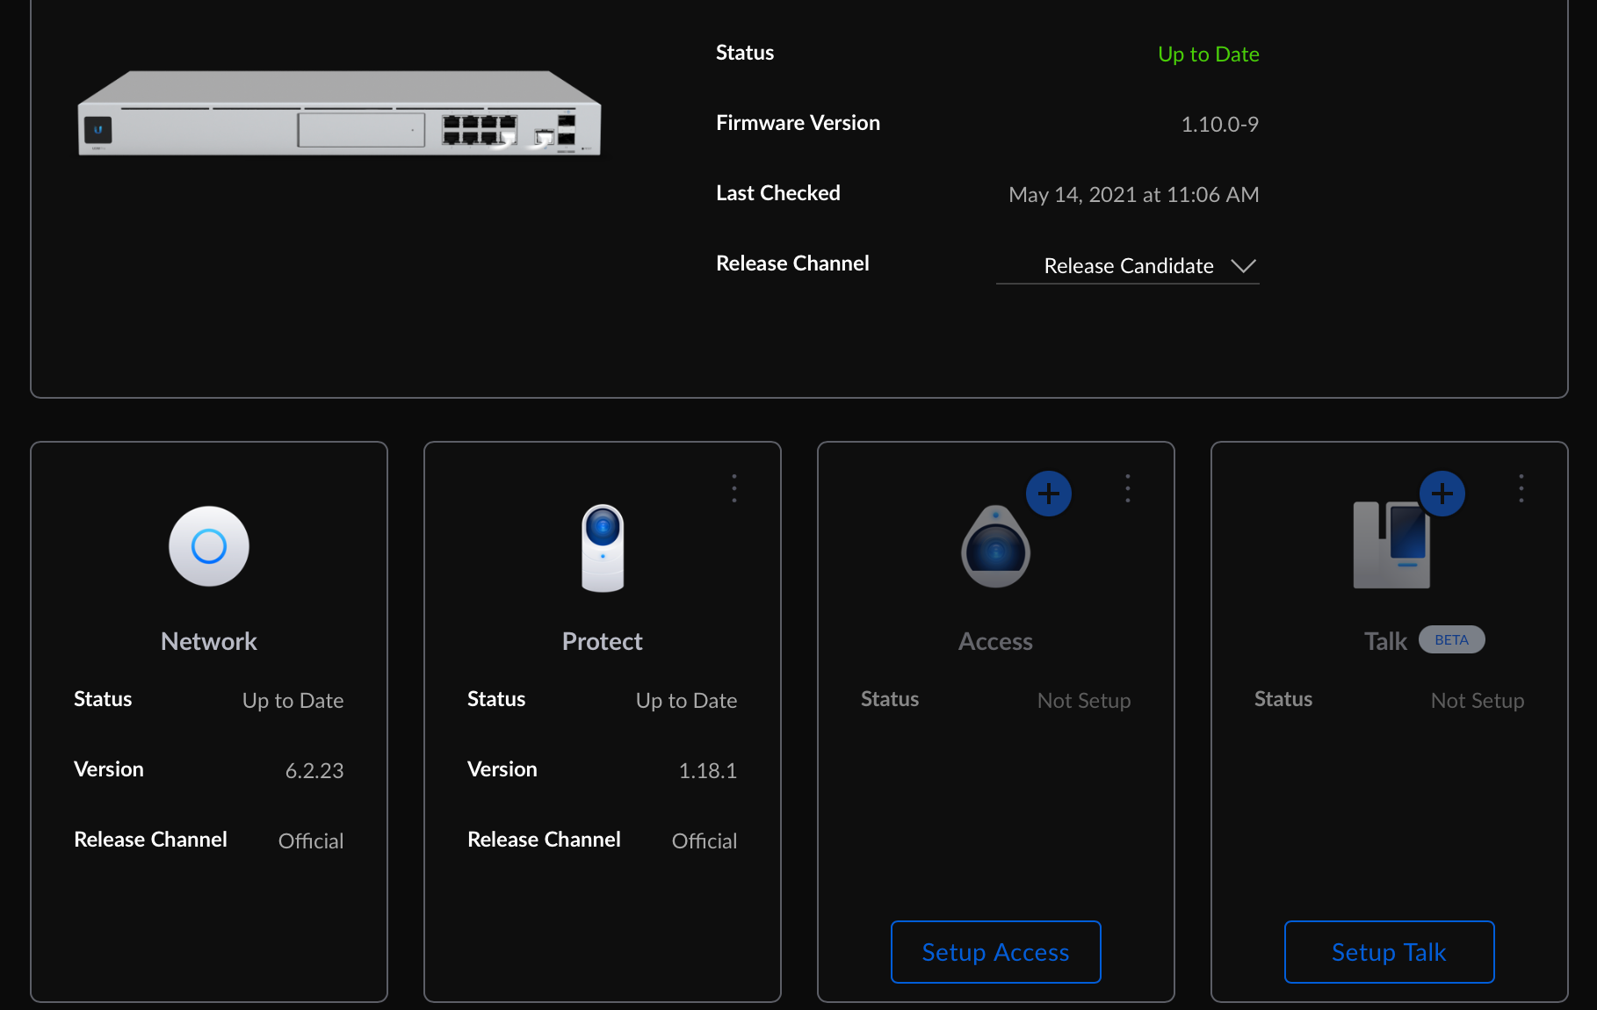Click the firmware version 1.10.0-9 value
1597x1010 pixels.
[1219, 125]
